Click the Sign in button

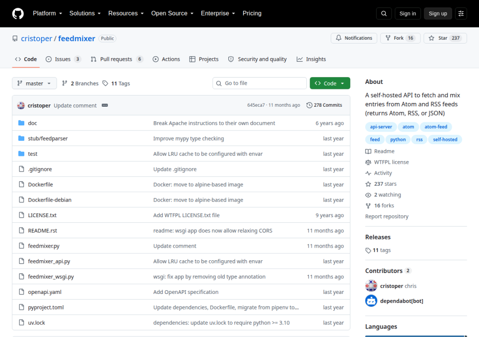pos(407,14)
